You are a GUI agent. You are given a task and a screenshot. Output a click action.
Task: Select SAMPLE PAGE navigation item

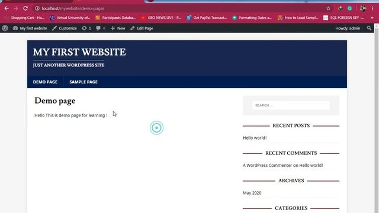tap(83, 82)
